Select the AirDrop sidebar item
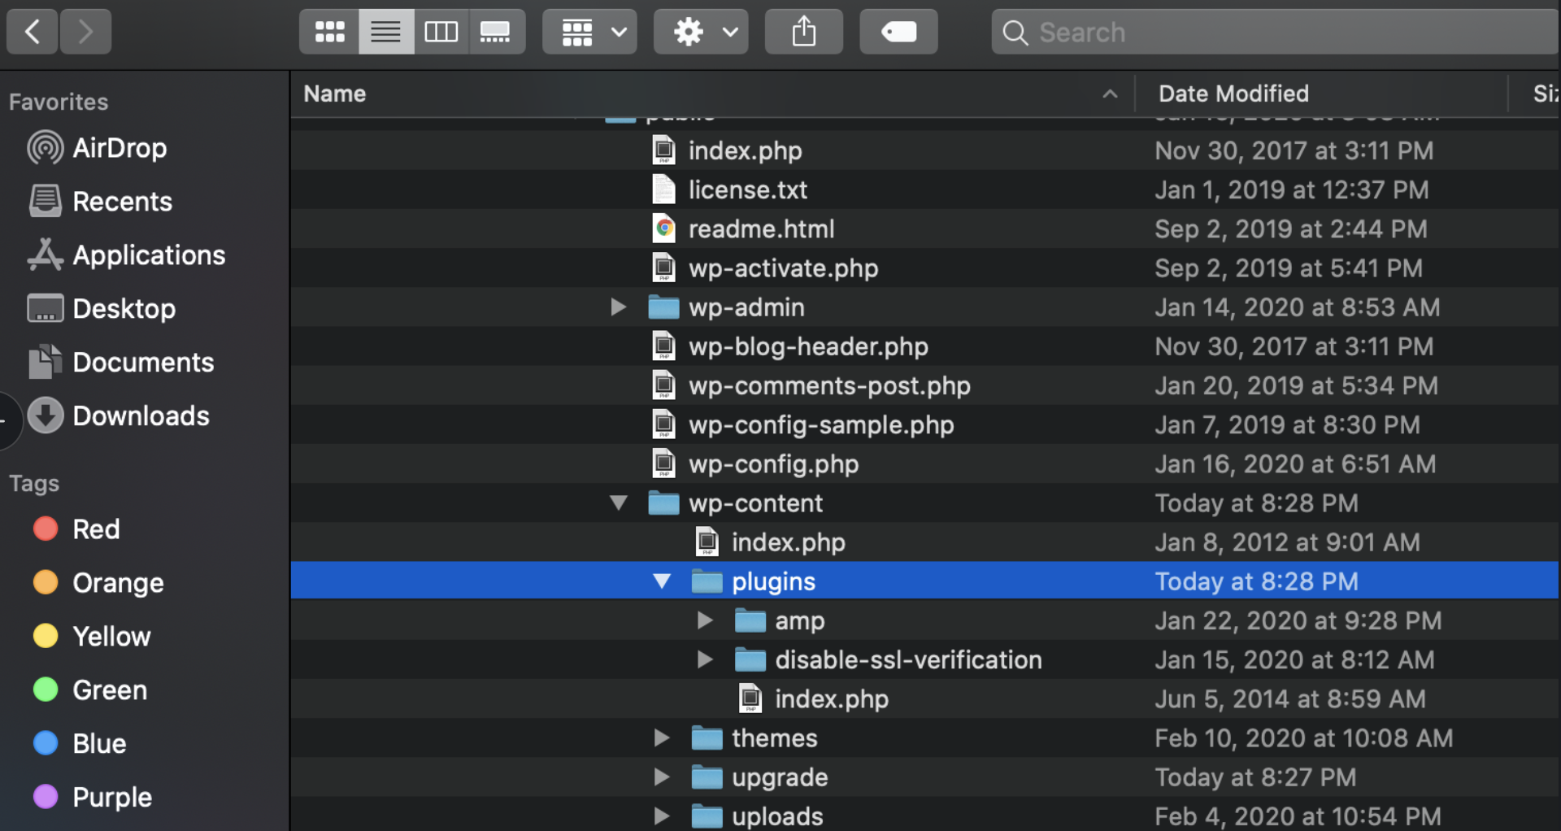 [x=120, y=147]
